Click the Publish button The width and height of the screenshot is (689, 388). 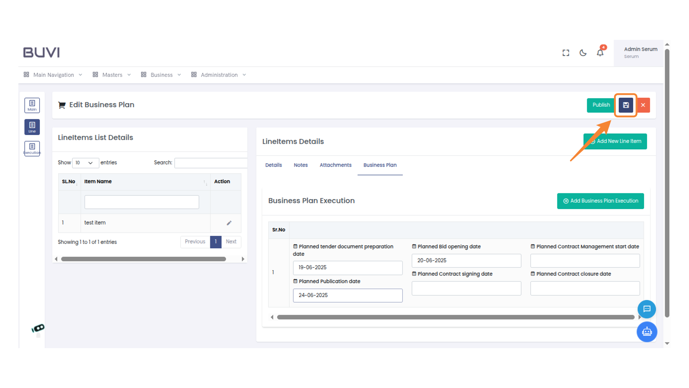(601, 105)
